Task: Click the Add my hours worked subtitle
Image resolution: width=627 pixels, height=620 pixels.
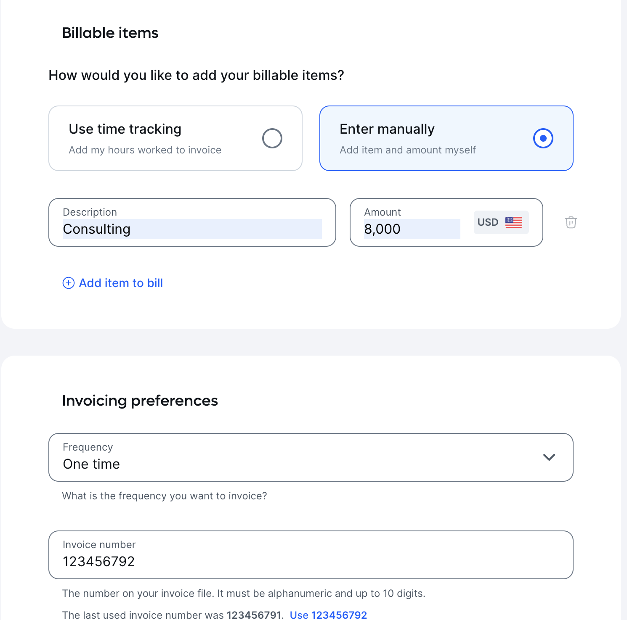Action: pyautogui.click(x=145, y=150)
